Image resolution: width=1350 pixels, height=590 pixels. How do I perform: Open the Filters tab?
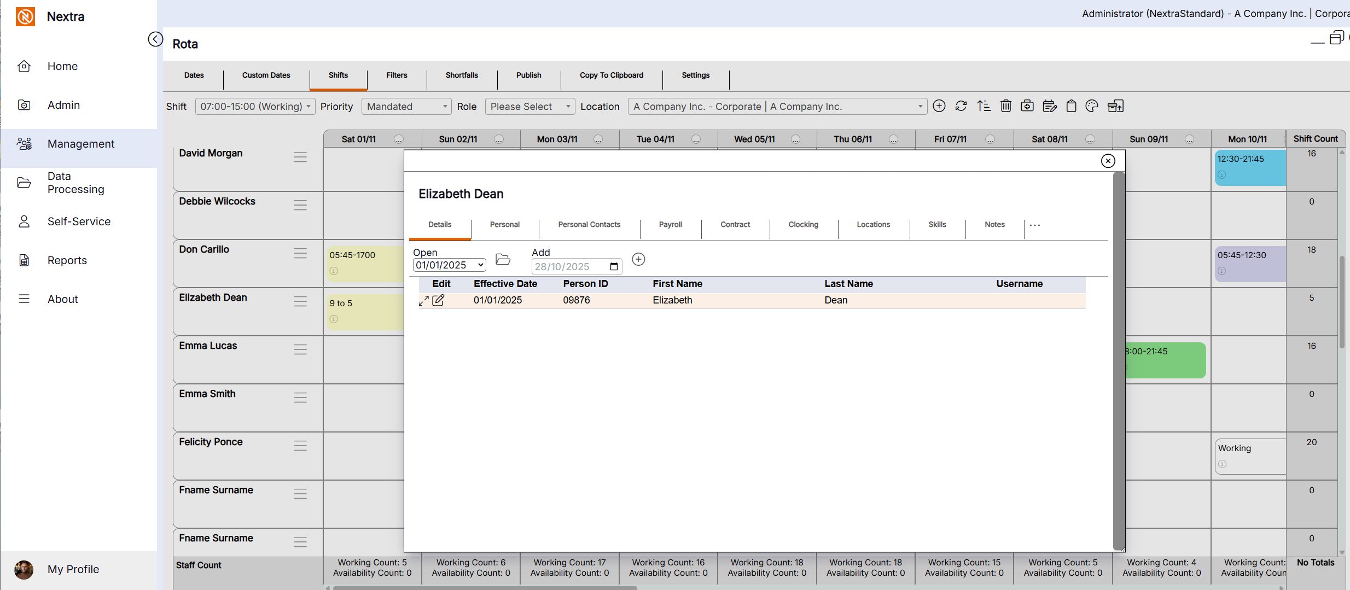[397, 75]
